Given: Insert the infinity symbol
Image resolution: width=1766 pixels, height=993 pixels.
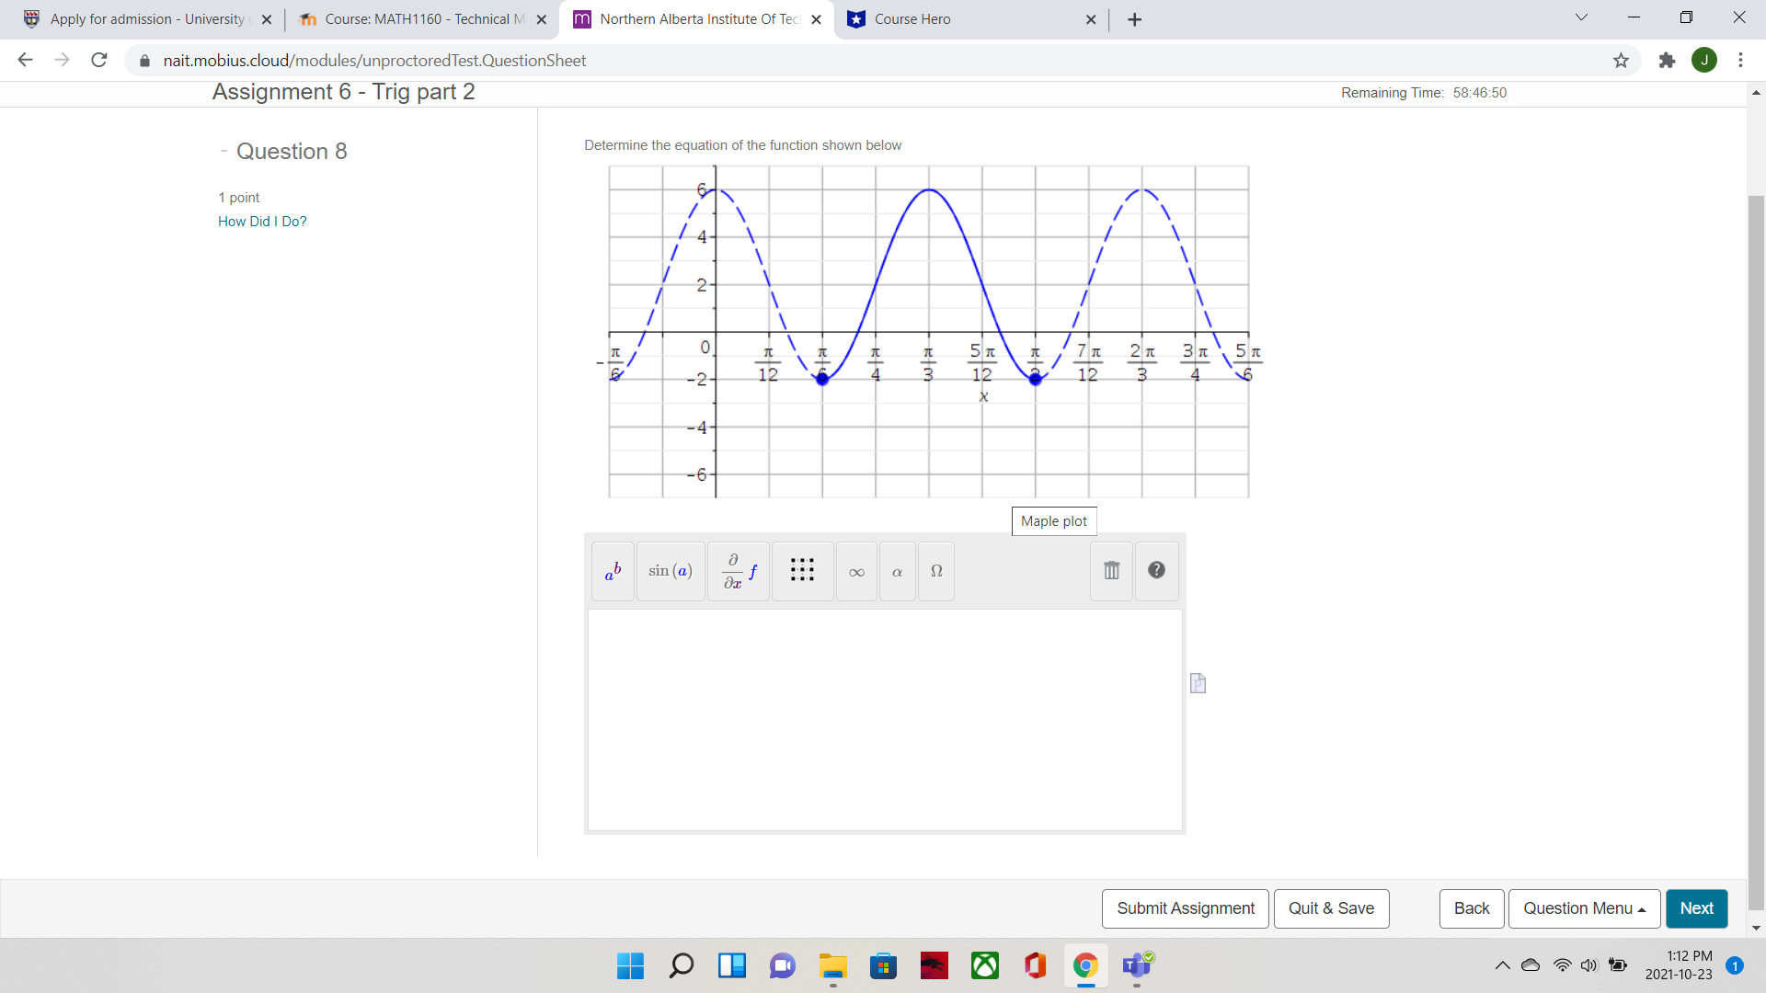Looking at the screenshot, I should click(x=856, y=572).
